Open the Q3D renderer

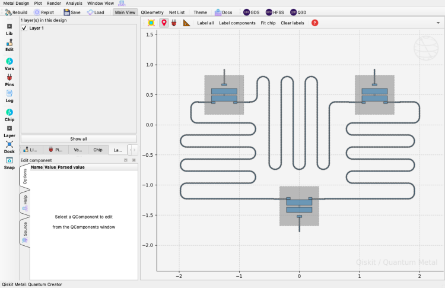(298, 12)
